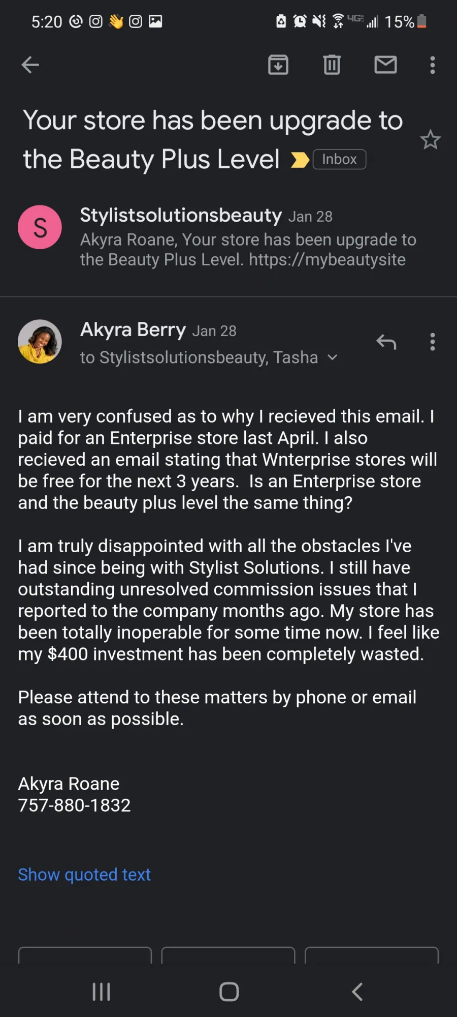Tap the yellow importance marker
This screenshot has width=457, height=1017.
pos(300,160)
